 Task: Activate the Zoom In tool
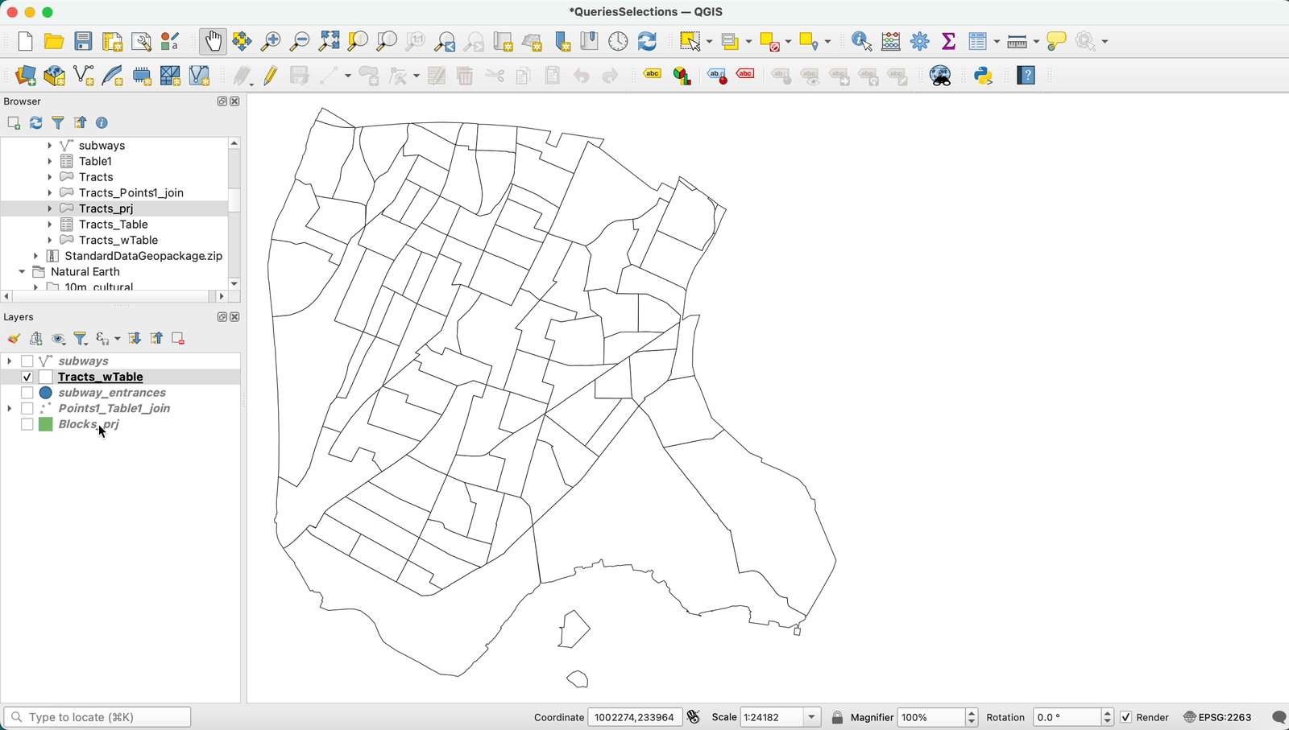(270, 41)
